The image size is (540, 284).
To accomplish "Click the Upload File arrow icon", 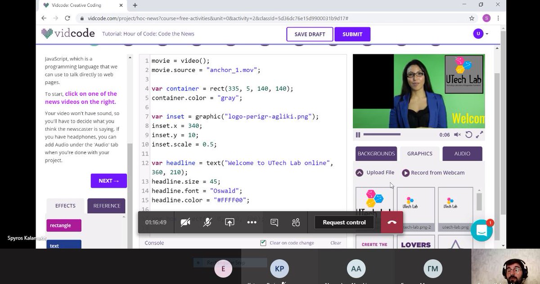I will (x=360, y=173).
